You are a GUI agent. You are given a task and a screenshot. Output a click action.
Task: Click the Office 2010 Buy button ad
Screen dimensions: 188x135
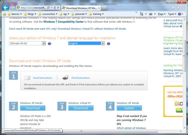(x=179, y=110)
